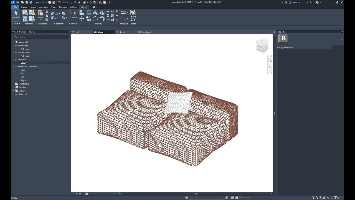Switch to the Front view tab
This screenshot has height=200, width=355.
coord(122,32)
